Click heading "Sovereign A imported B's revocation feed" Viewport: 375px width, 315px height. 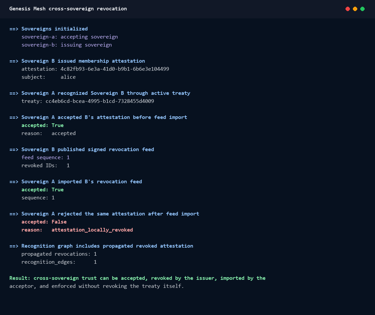82,182
